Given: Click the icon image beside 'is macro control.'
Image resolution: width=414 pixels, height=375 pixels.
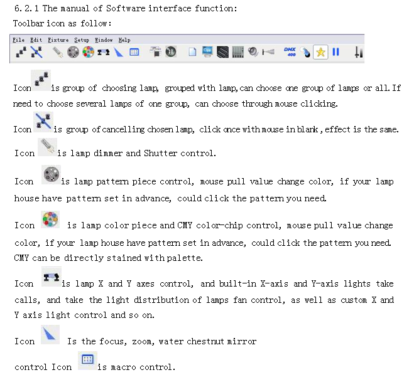Looking at the screenshot, I should [x=87, y=360].
